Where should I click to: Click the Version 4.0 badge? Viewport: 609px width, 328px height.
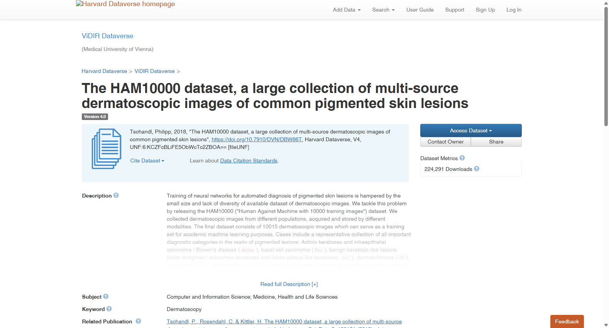tap(95, 117)
